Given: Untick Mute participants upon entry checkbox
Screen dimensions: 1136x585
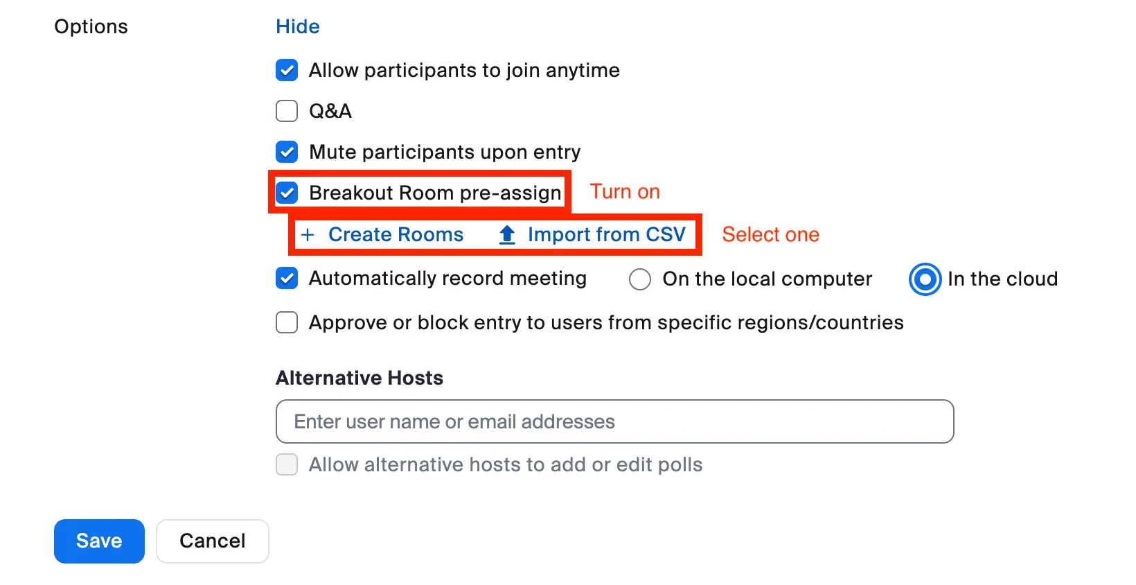Looking at the screenshot, I should (x=287, y=152).
